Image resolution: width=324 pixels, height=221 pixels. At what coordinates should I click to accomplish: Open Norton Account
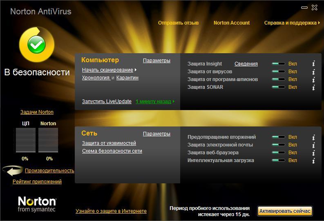(232, 23)
